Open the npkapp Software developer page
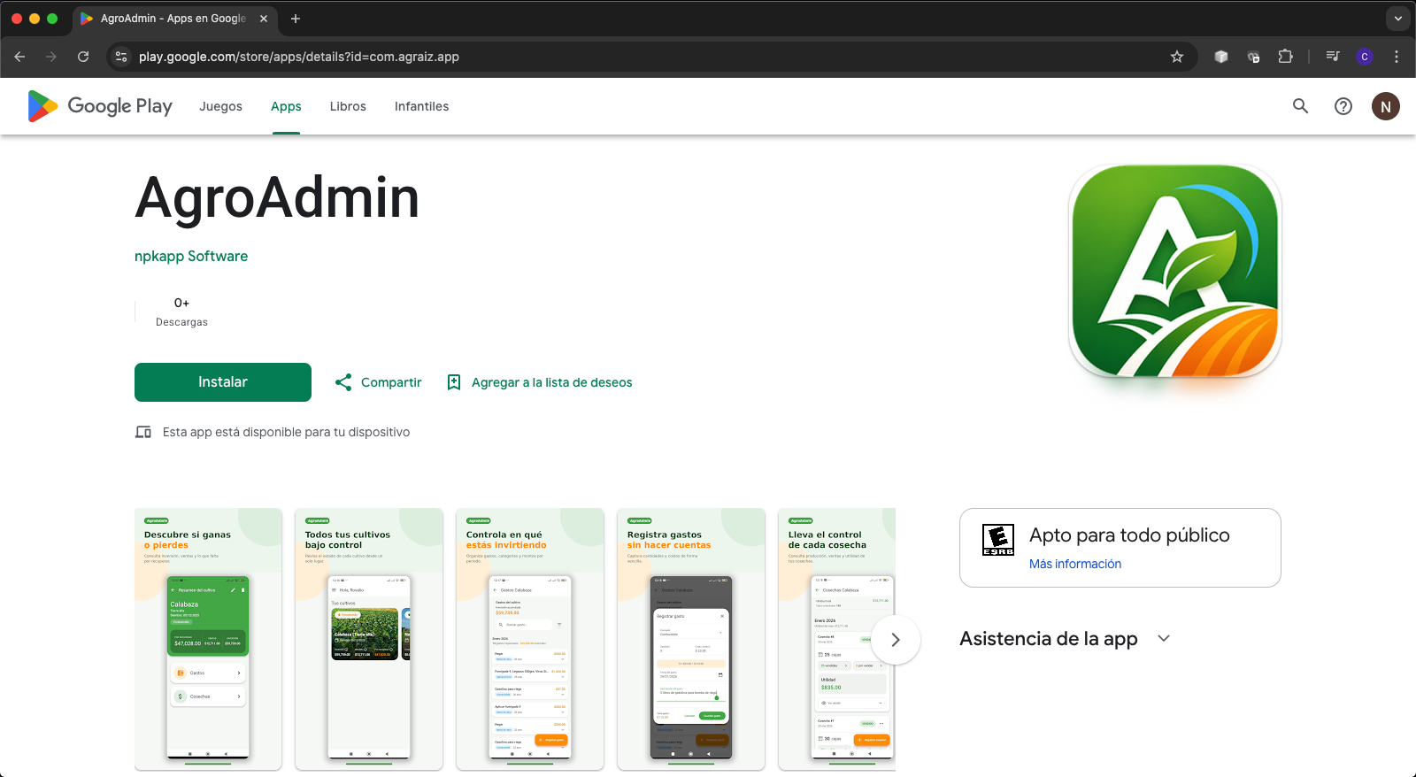The width and height of the screenshot is (1416, 777). tap(191, 256)
